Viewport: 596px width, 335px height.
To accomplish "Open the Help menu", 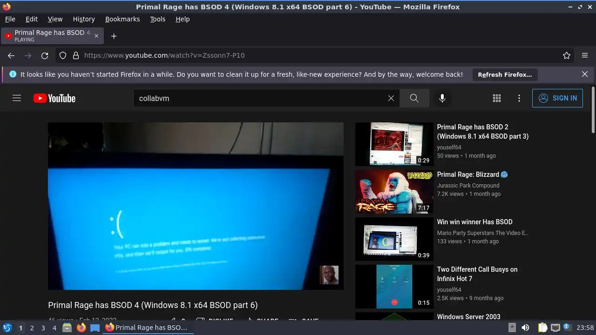I will 183,19.
